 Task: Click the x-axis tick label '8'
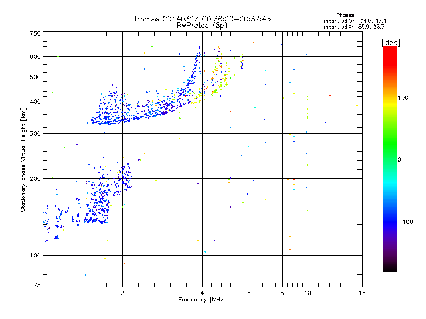click(x=282, y=293)
